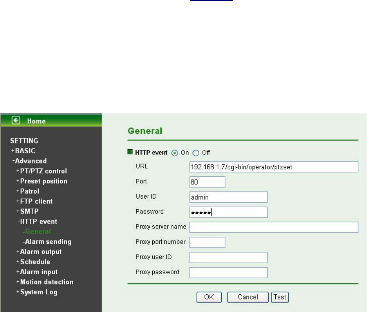Screen dimensions: 367x312
Task: Open the Schedule menu item
Action: point(33,262)
